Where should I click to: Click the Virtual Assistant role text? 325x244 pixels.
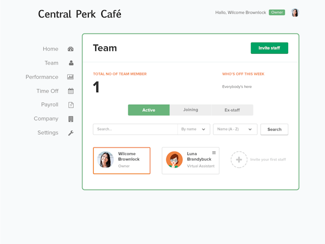200,166
